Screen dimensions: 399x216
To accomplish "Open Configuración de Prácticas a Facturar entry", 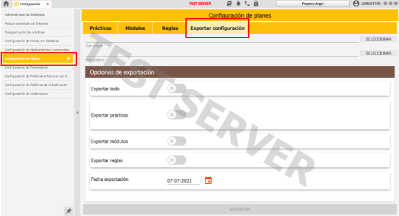I will pos(38,76).
